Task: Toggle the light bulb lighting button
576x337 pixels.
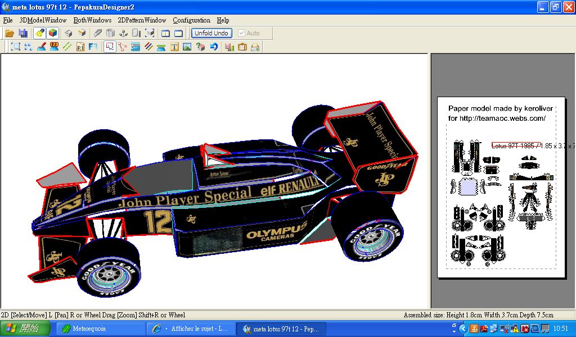Action: [x=39, y=33]
